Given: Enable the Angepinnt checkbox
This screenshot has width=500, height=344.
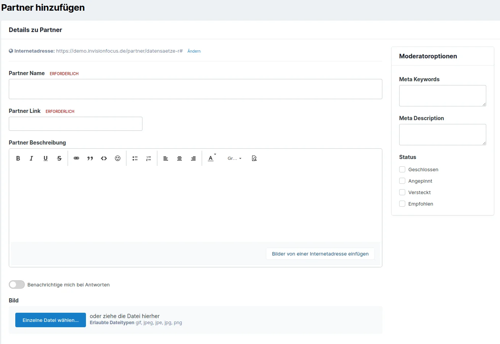Looking at the screenshot, I should pyautogui.click(x=402, y=181).
